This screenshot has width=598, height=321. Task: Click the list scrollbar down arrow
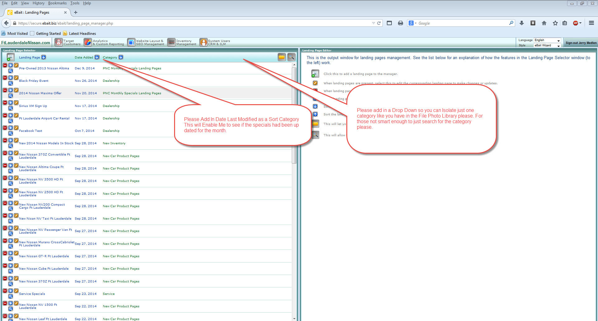[294, 319]
